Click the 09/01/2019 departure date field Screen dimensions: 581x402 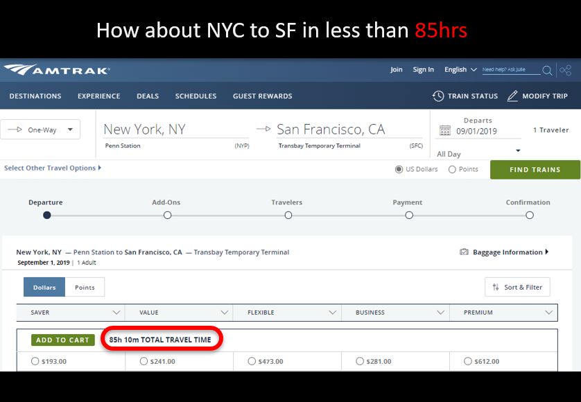[x=477, y=131]
